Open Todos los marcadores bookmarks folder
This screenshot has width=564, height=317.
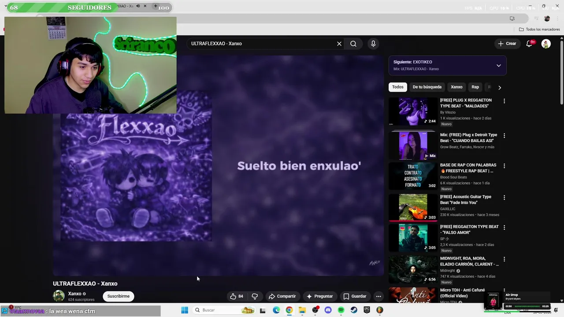click(539, 29)
